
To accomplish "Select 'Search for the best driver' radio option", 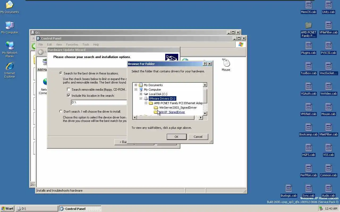I will (61, 73).
